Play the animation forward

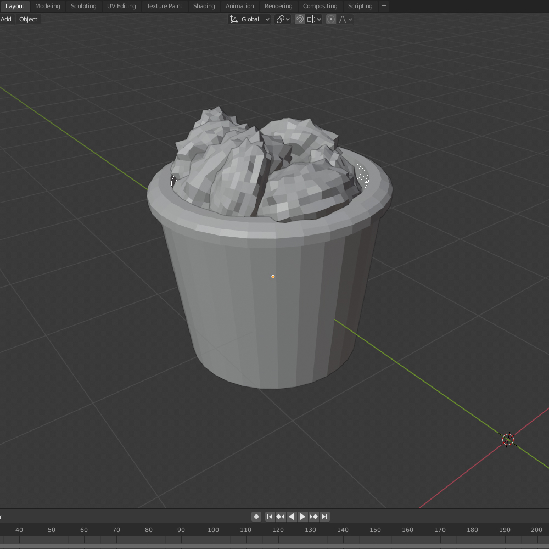302,517
